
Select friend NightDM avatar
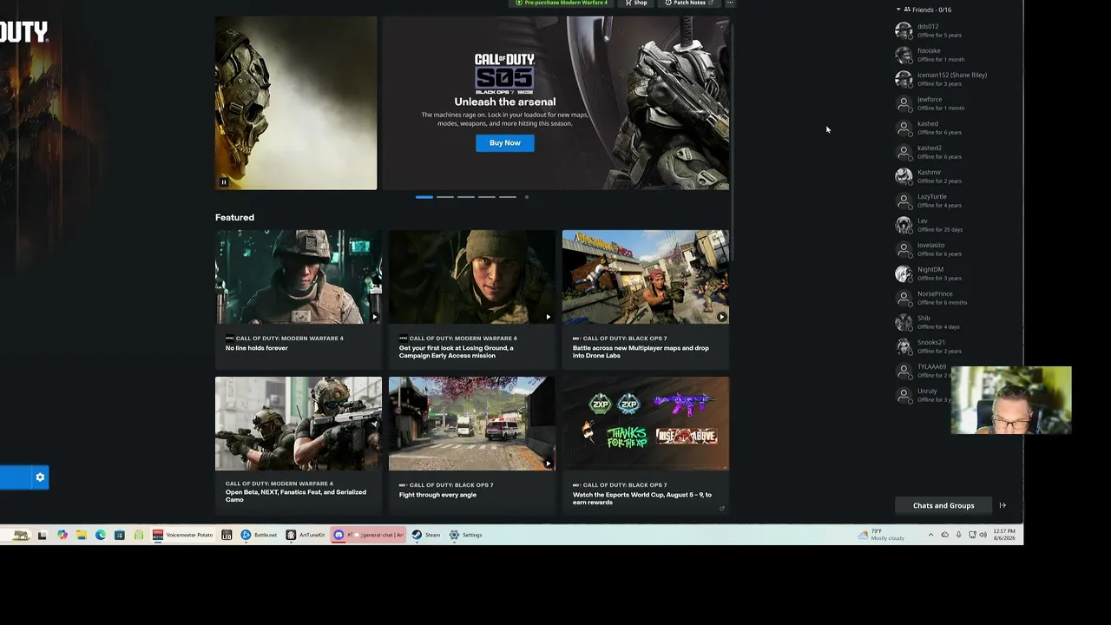coord(904,273)
